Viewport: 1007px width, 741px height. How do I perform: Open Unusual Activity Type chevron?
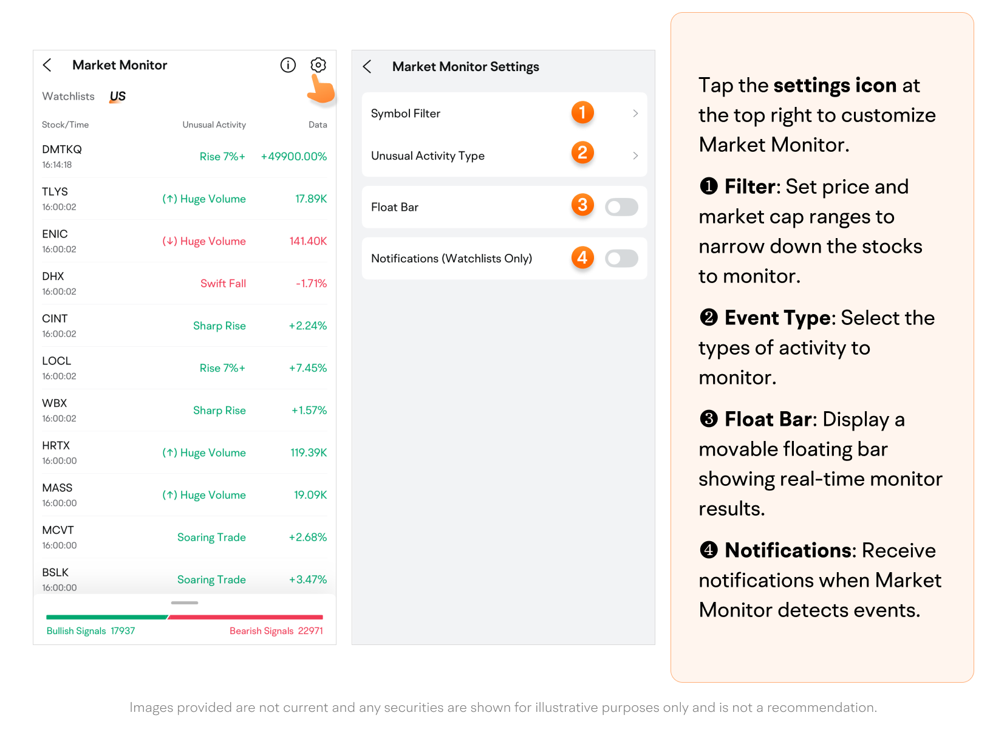click(635, 156)
